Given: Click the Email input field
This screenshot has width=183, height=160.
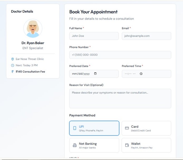Looking at the screenshot, I should [x=146, y=36].
